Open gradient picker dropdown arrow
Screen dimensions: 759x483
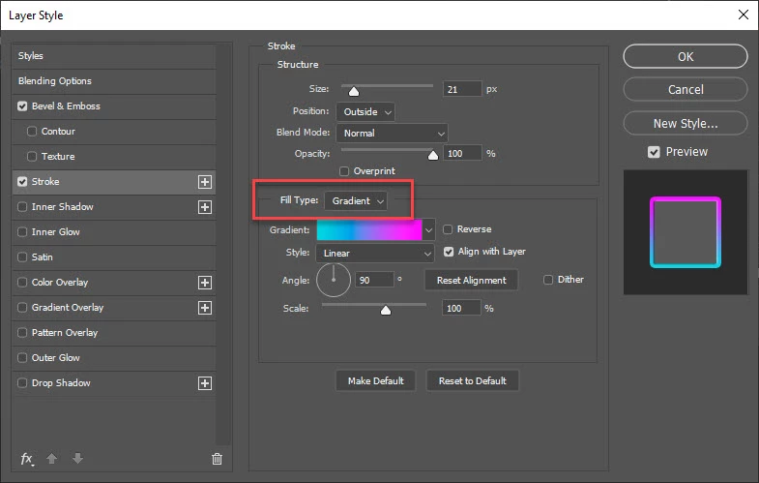coord(428,230)
